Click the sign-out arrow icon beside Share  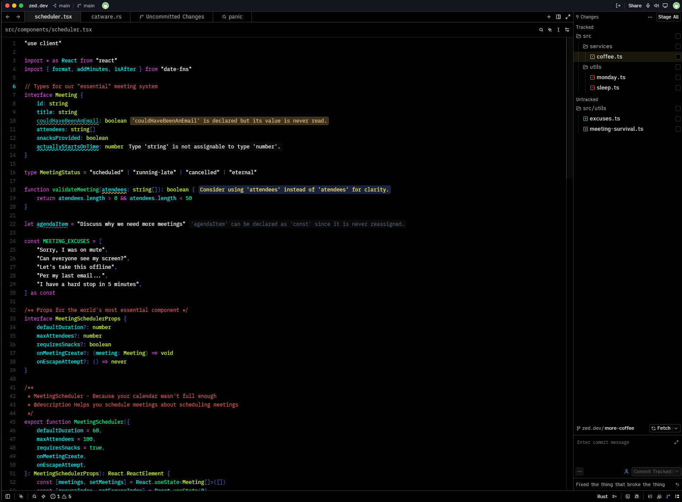618,6
